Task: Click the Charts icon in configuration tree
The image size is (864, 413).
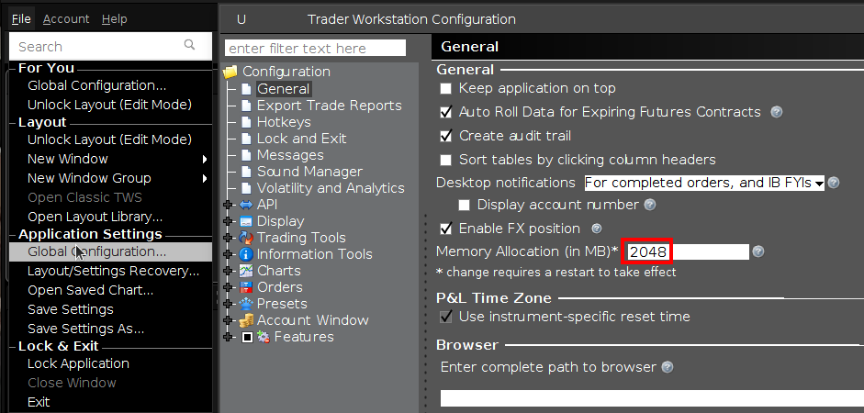Action: [246, 271]
